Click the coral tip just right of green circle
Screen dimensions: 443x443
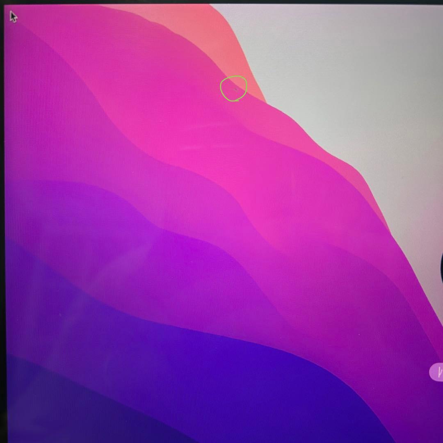tap(256, 92)
